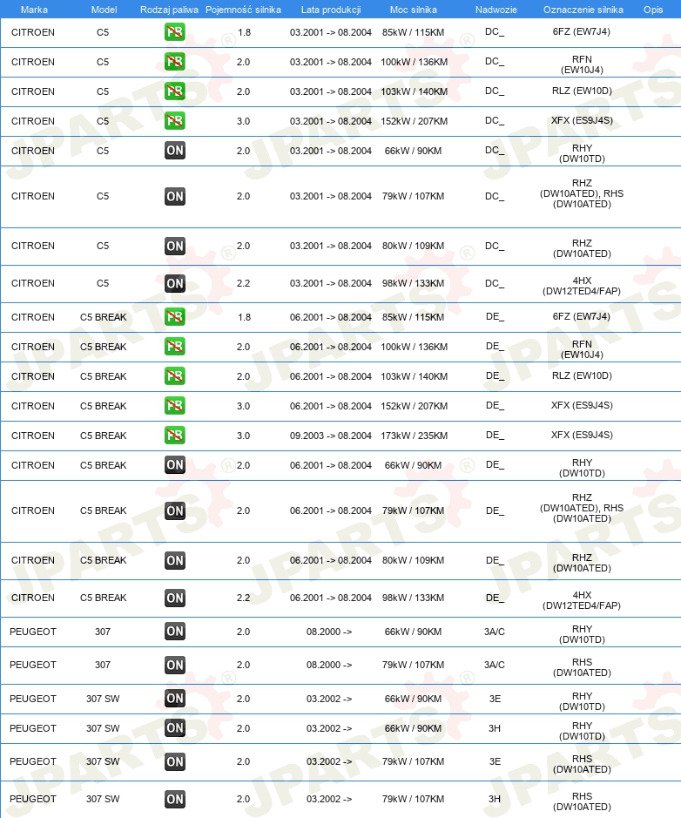Select 307 SW model in the 3E 79kW row
This screenshot has height=818, width=681.
(103, 761)
